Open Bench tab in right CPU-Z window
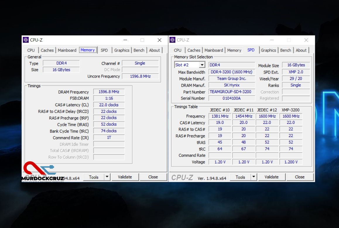 (286, 50)
